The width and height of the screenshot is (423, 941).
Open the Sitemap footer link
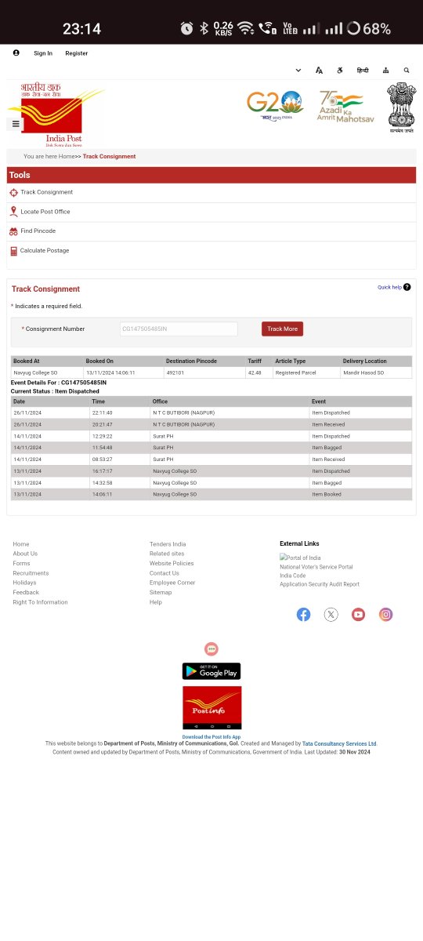[x=161, y=592]
